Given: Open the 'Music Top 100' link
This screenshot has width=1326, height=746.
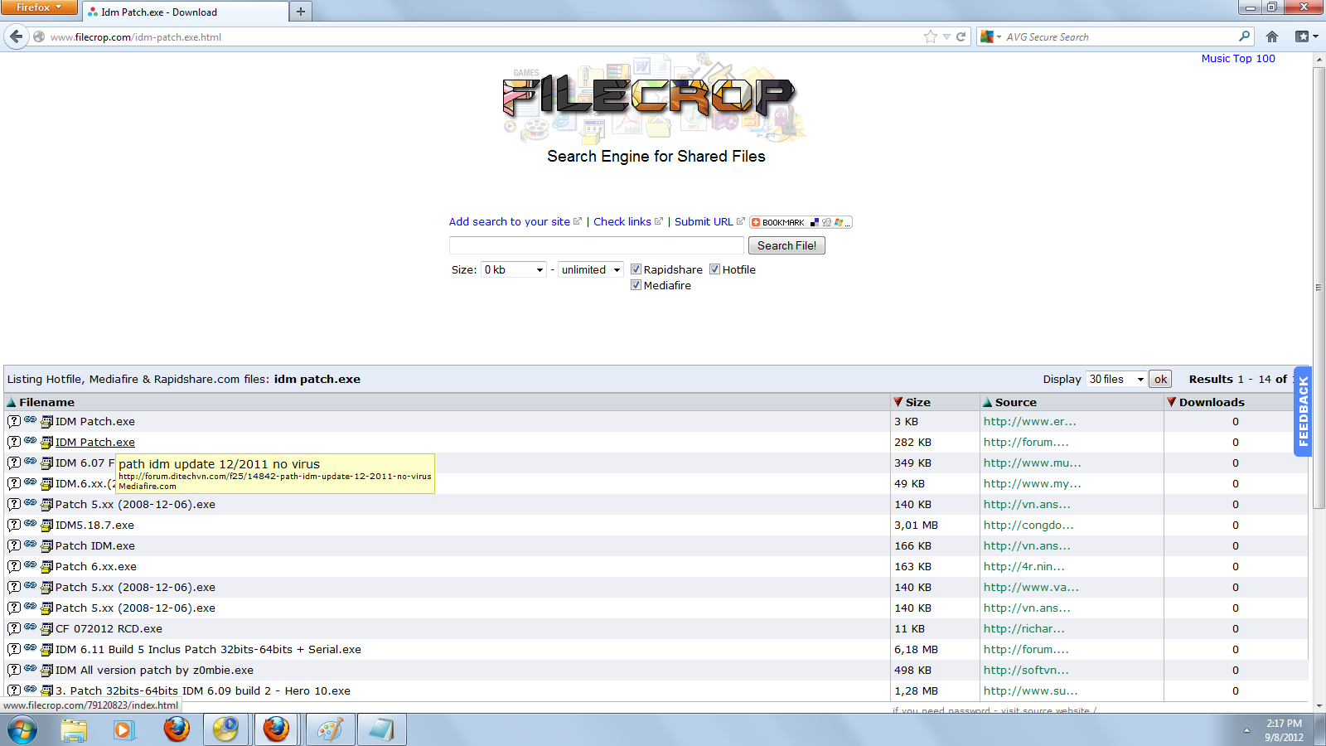Looking at the screenshot, I should 1238,59.
